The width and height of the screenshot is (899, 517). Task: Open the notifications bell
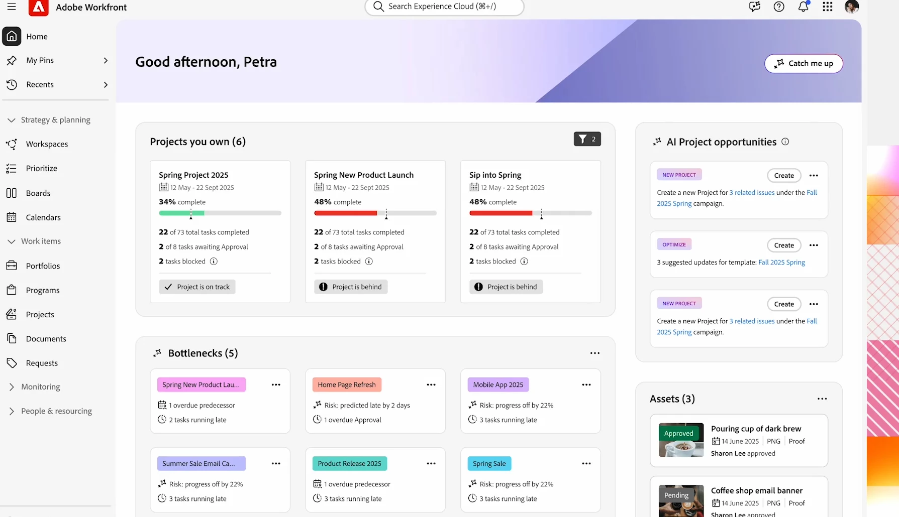[x=804, y=7]
